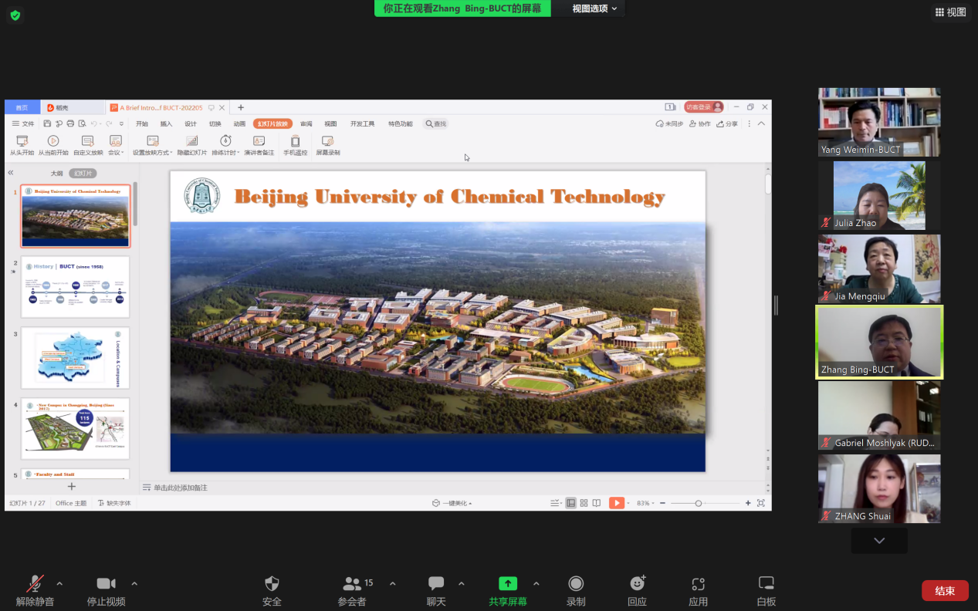978x611 pixels.
Task: Click the 未同步 sync status button
Action: (669, 123)
